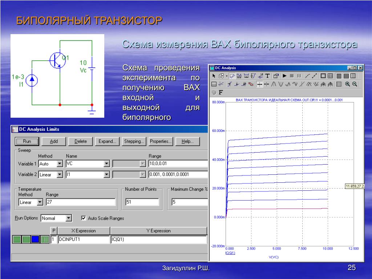Toggle the Auto Scale Ranges checkbox

(84, 218)
